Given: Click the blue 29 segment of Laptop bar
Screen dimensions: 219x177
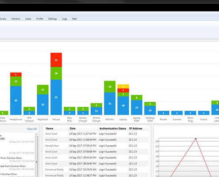Looking at the screenshot, I should point(123,106).
